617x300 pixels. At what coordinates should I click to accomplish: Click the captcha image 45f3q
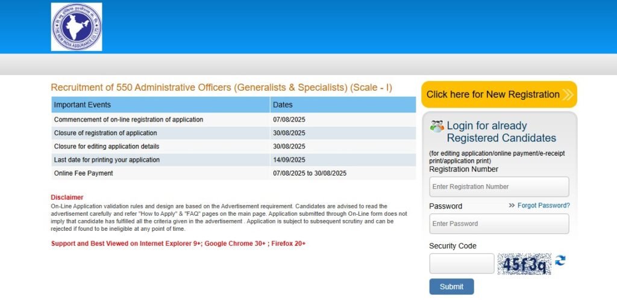(524, 264)
